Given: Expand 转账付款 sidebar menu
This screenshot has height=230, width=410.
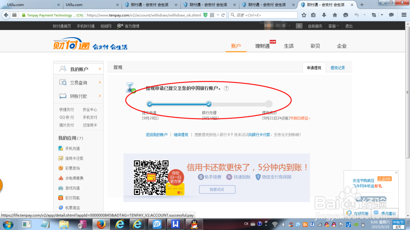Looking at the screenshot, I should pyautogui.click(x=78, y=96).
